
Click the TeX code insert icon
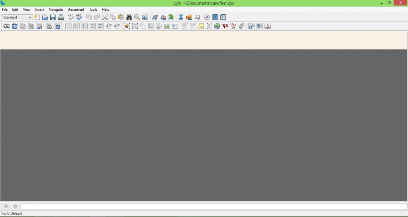225,26
